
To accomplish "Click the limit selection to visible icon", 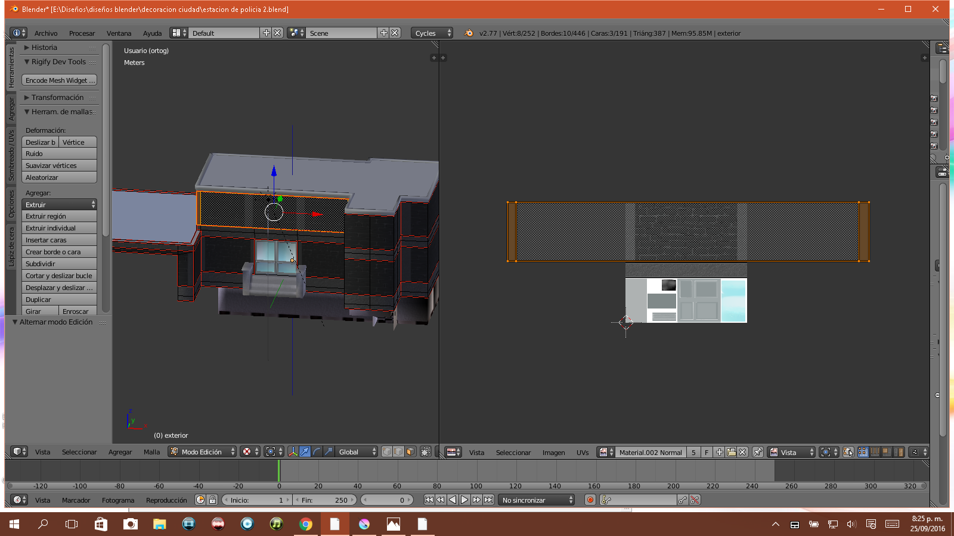I will click(x=425, y=452).
